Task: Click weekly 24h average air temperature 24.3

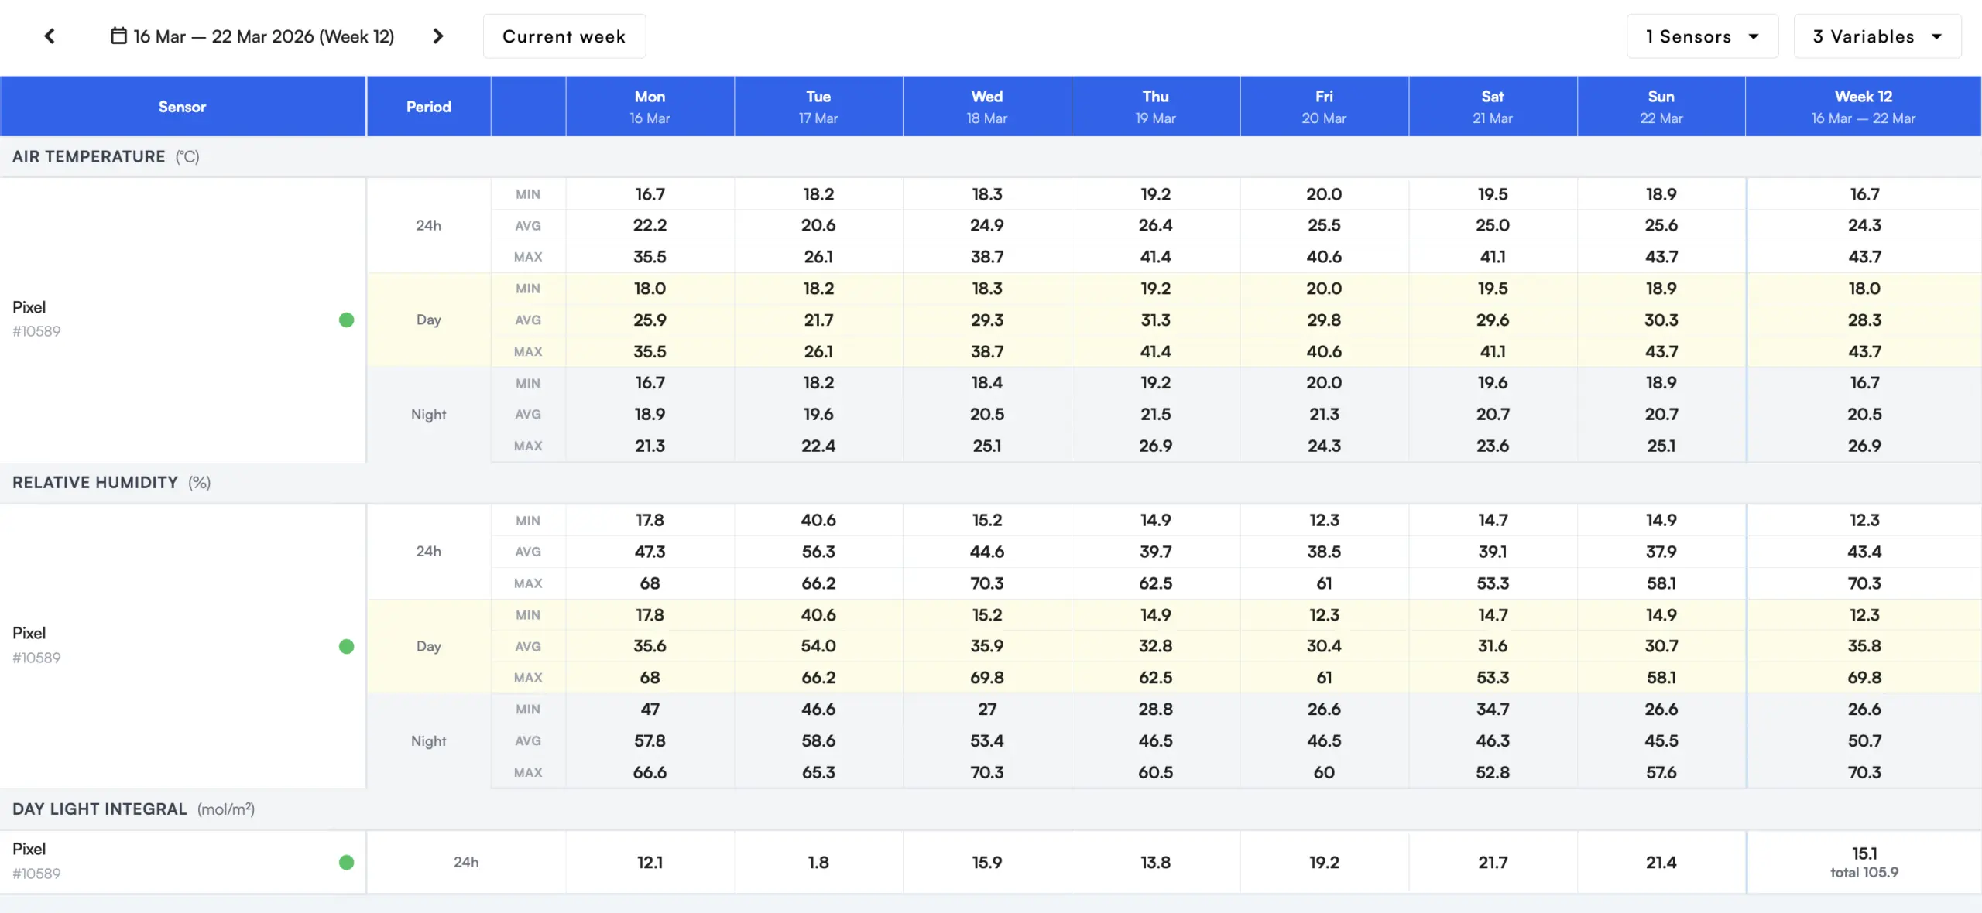Action: [1864, 226]
